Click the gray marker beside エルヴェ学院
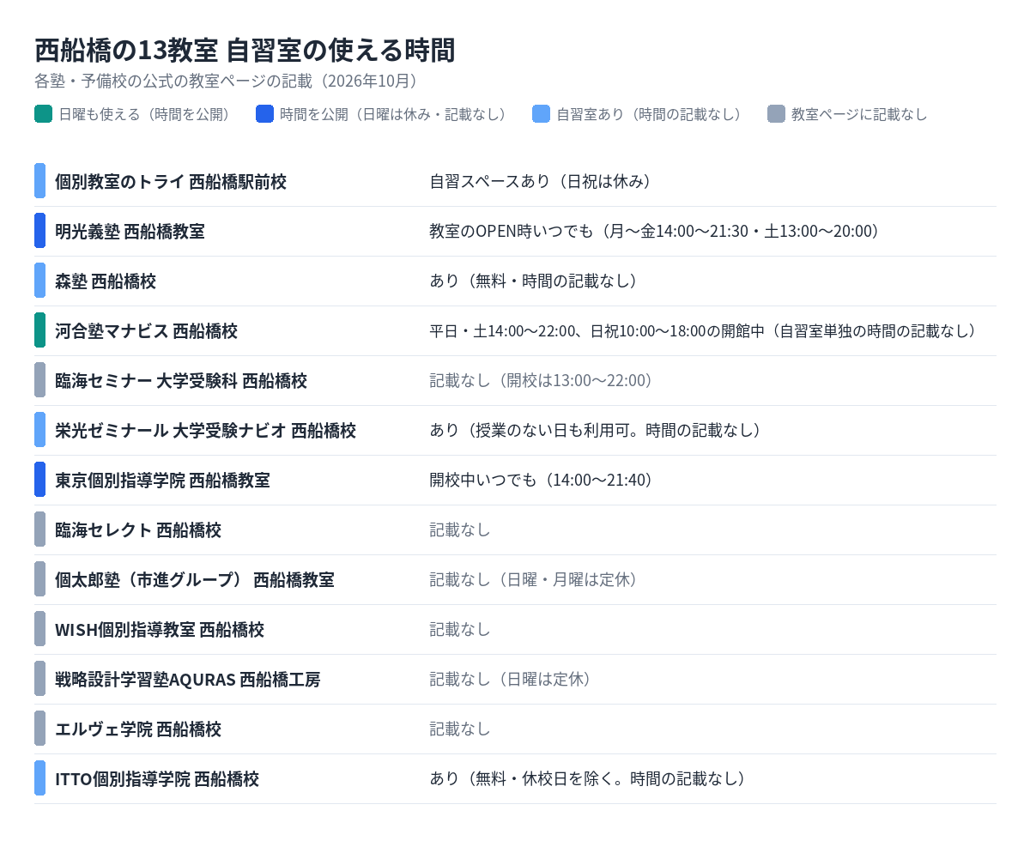 pyautogui.click(x=39, y=729)
